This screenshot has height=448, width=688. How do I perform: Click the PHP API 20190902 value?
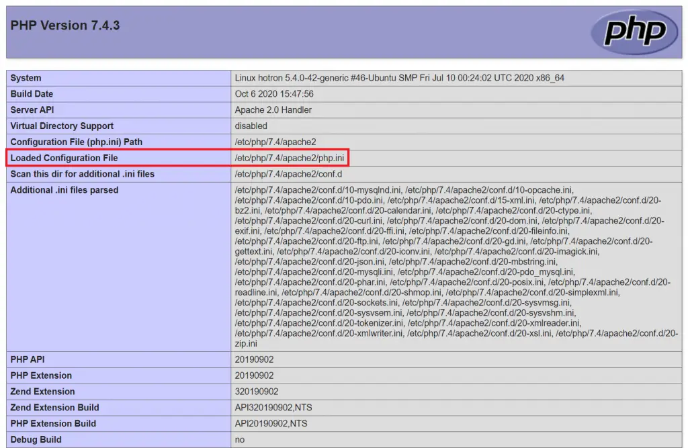(251, 359)
